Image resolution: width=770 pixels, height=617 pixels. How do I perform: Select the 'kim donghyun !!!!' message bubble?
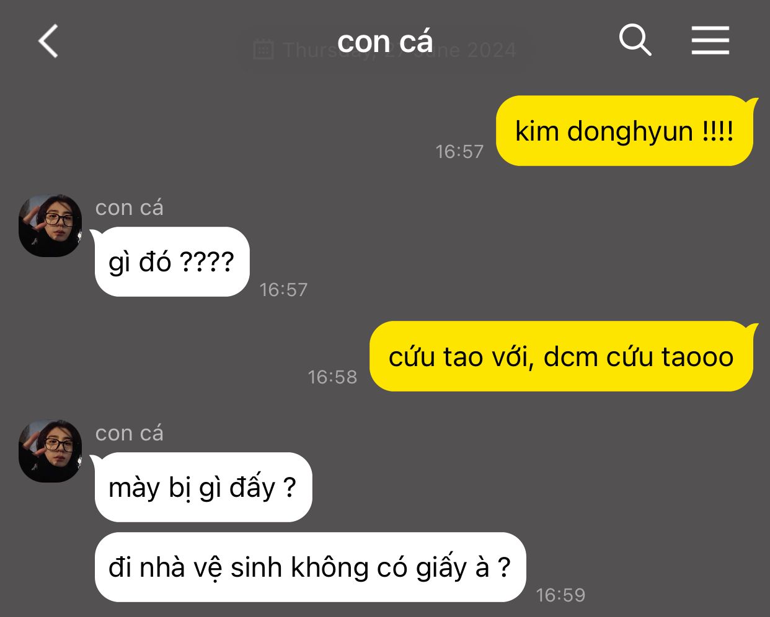pyautogui.click(x=624, y=131)
